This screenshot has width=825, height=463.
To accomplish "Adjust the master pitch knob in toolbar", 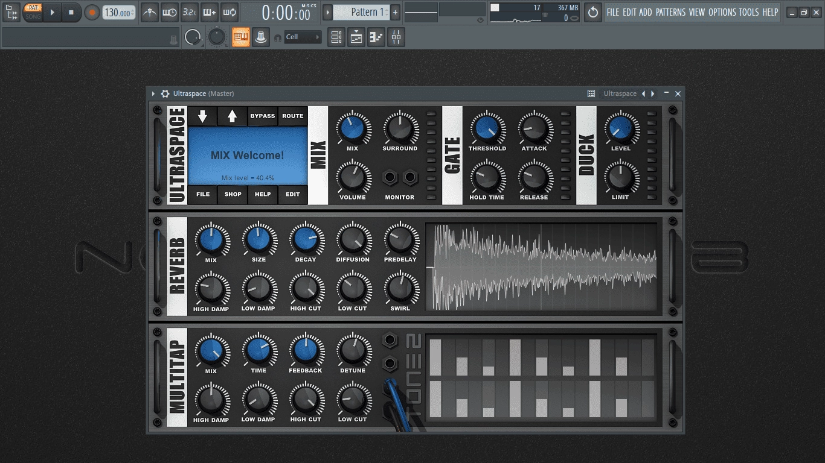I will click(216, 37).
